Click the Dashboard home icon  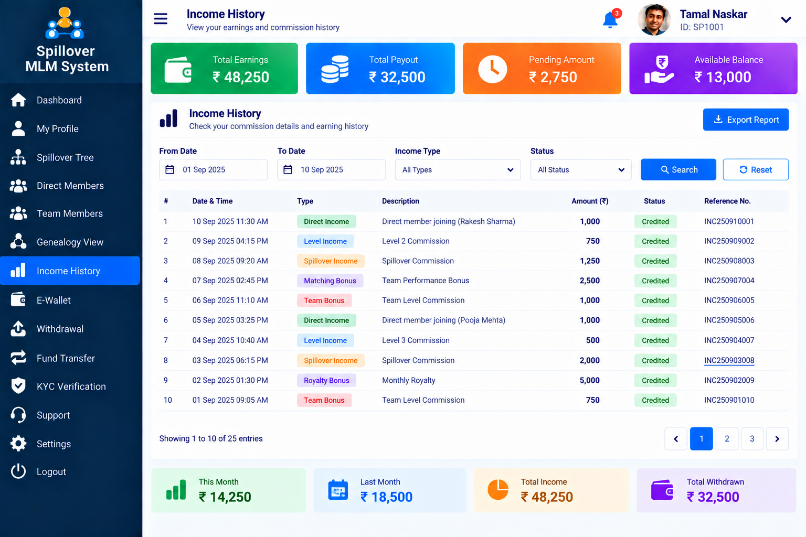(x=18, y=100)
